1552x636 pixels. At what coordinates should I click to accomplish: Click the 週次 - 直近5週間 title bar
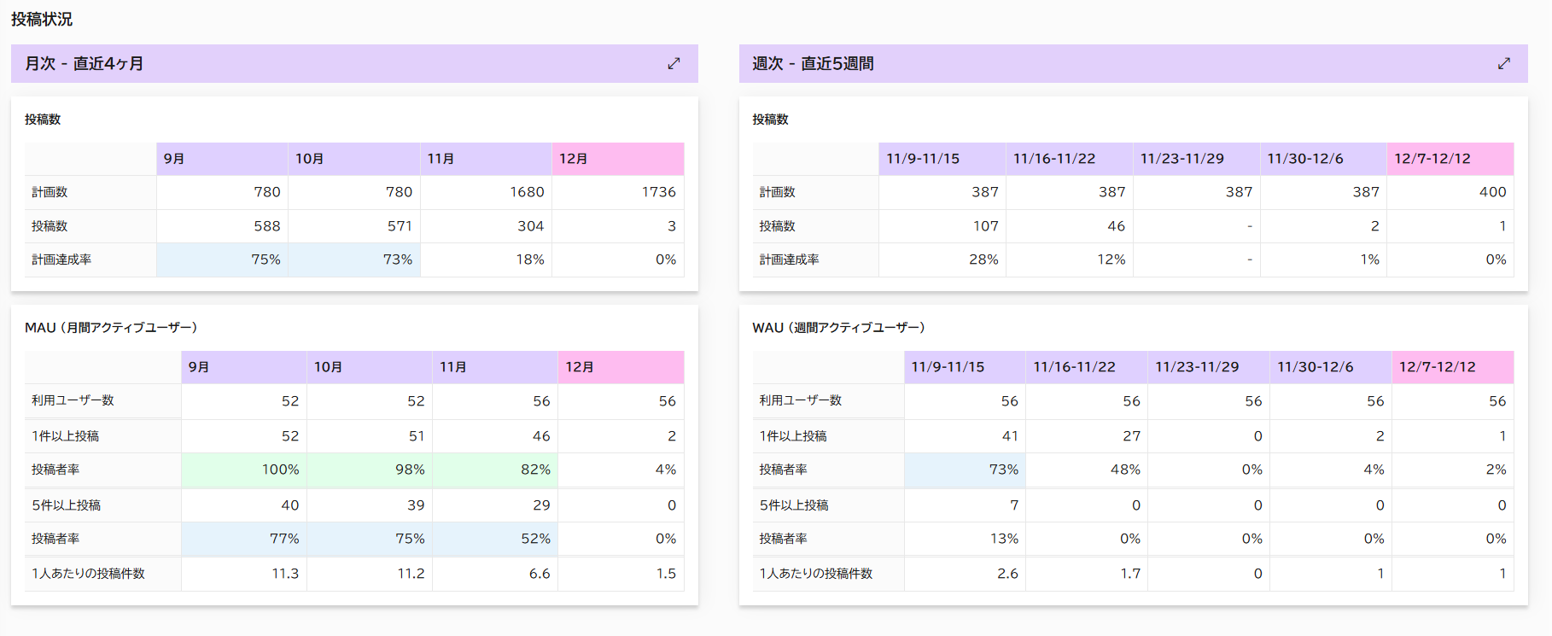point(1134,63)
